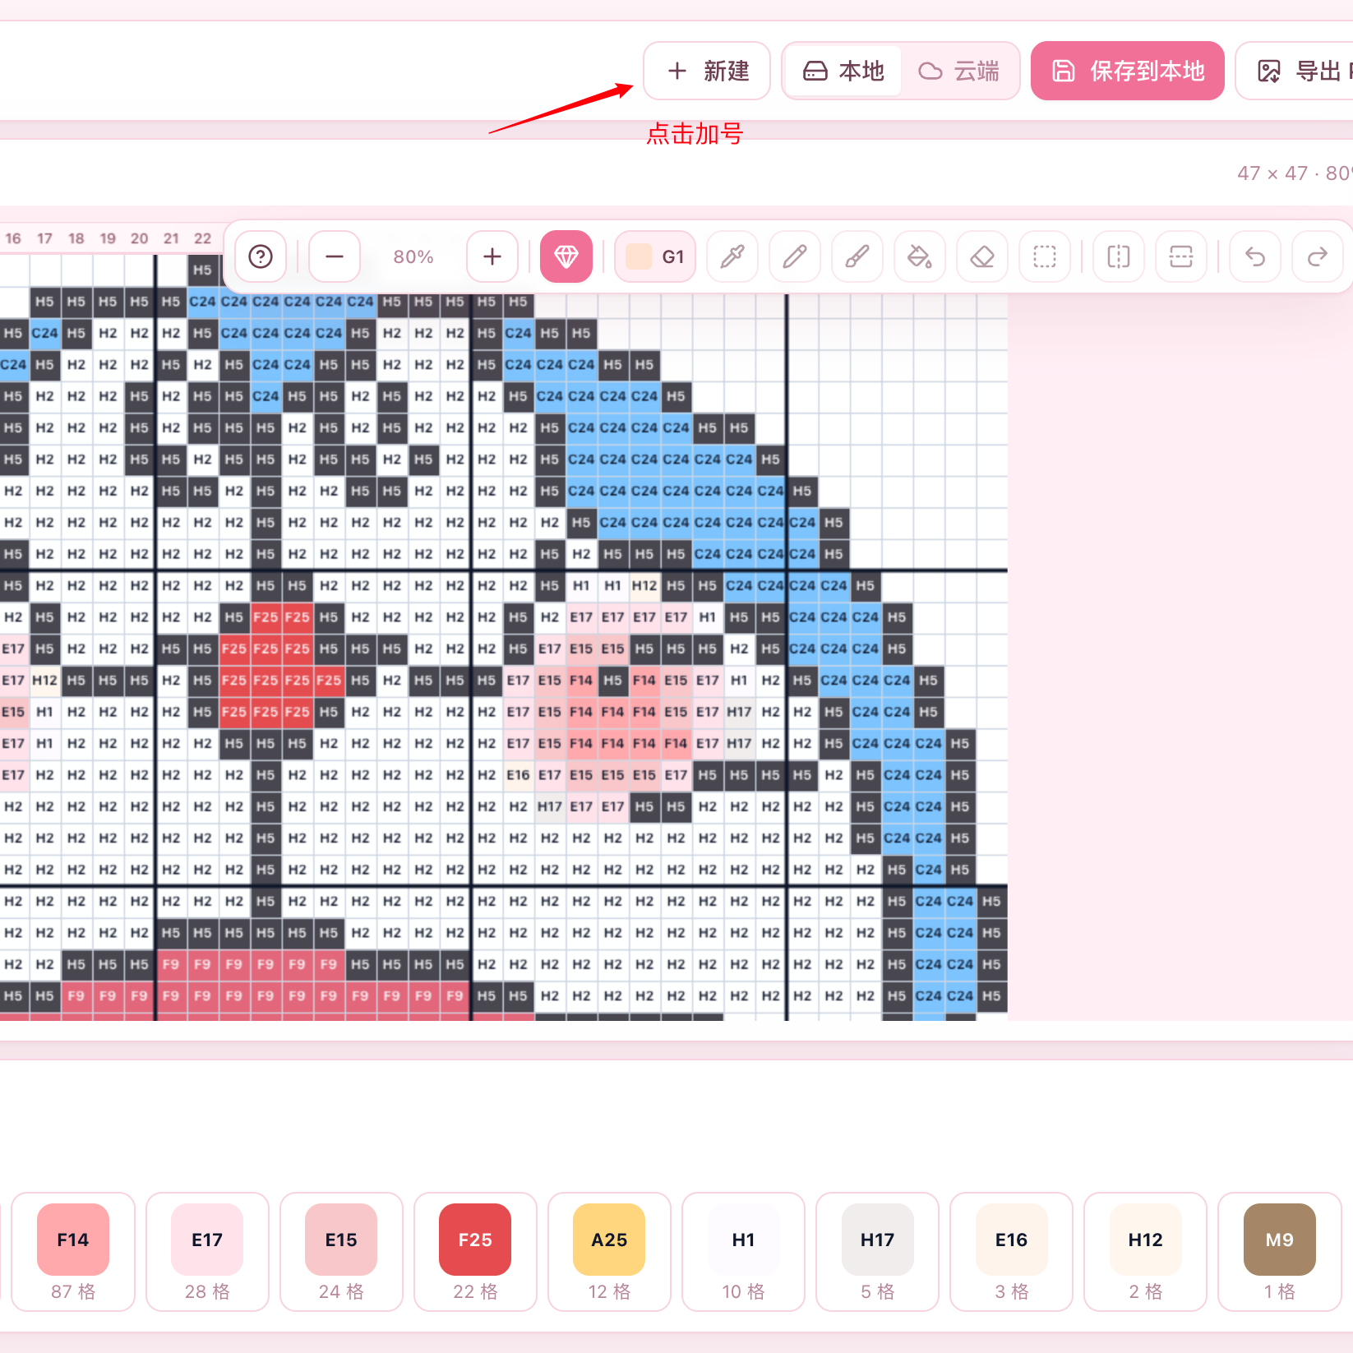Switch to the 本地 local tab
Image resolution: width=1353 pixels, height=1353 pixels.
(843, 71)
